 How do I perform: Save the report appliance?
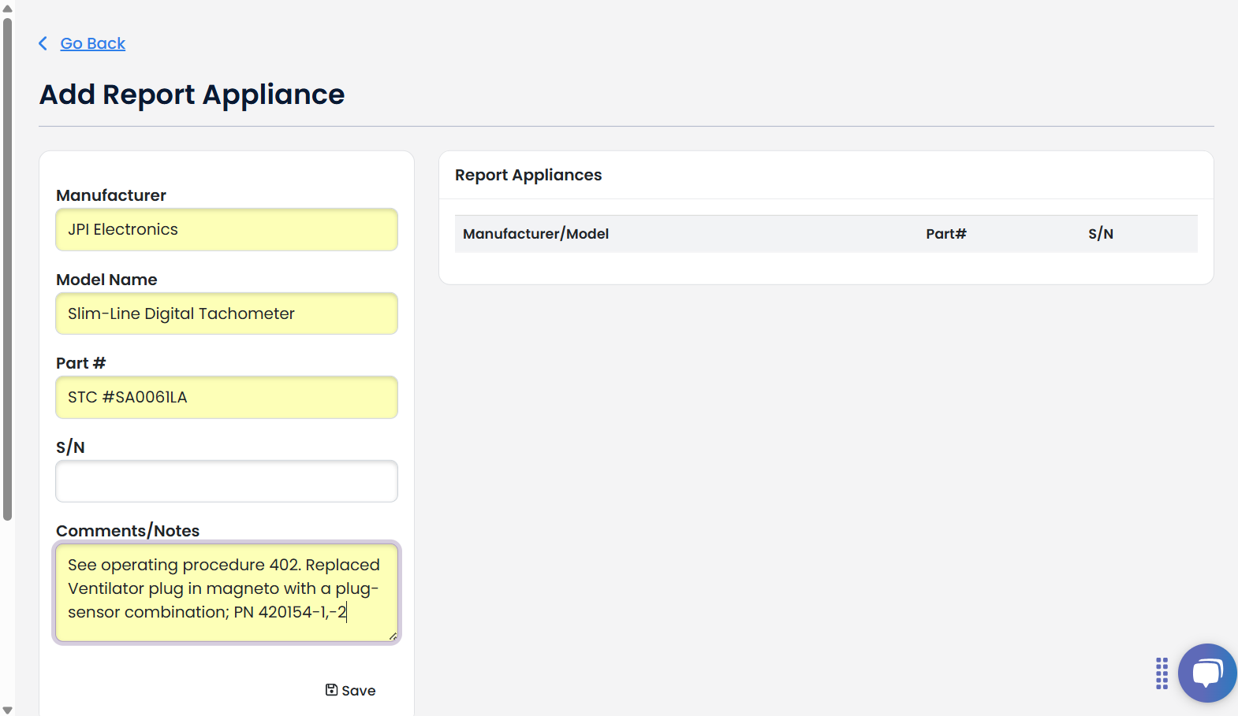coord(351,691)
